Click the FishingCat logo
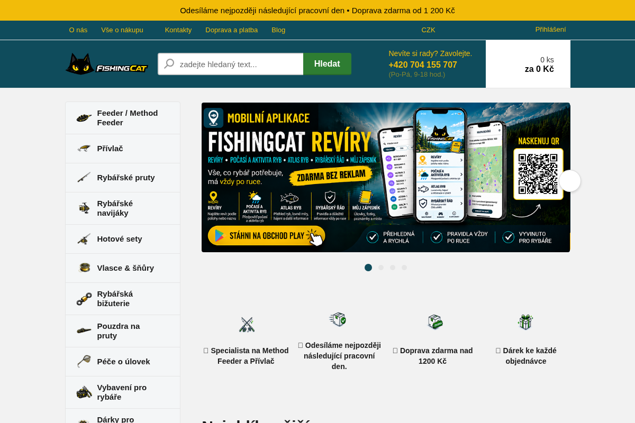635x423 pixels. (106, 64)
